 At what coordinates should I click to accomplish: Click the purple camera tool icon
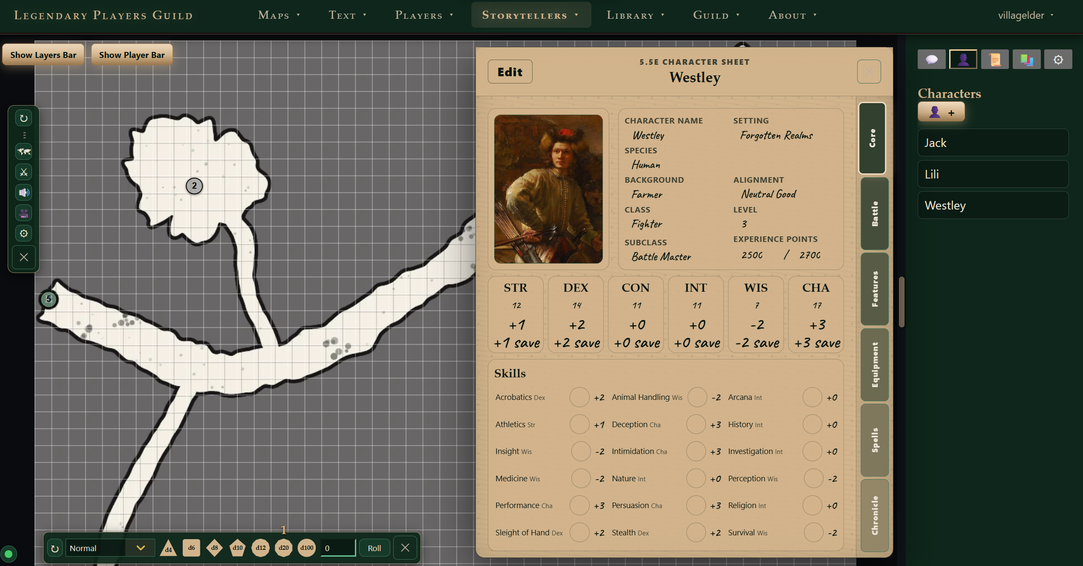click(24, 213)
